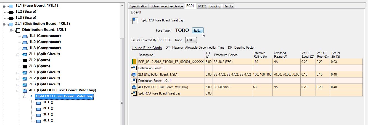
Task: Click Edit button next to Fuse Type TODO
Action: click(198, 30)
